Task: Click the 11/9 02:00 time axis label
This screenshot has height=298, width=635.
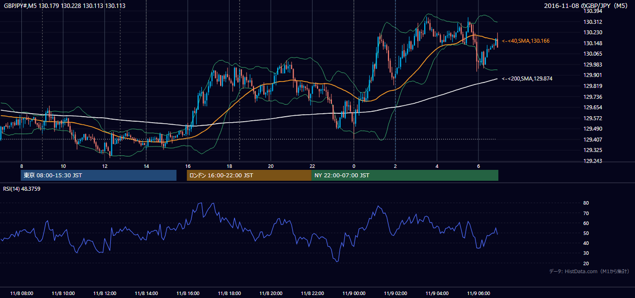Action: 395,294
